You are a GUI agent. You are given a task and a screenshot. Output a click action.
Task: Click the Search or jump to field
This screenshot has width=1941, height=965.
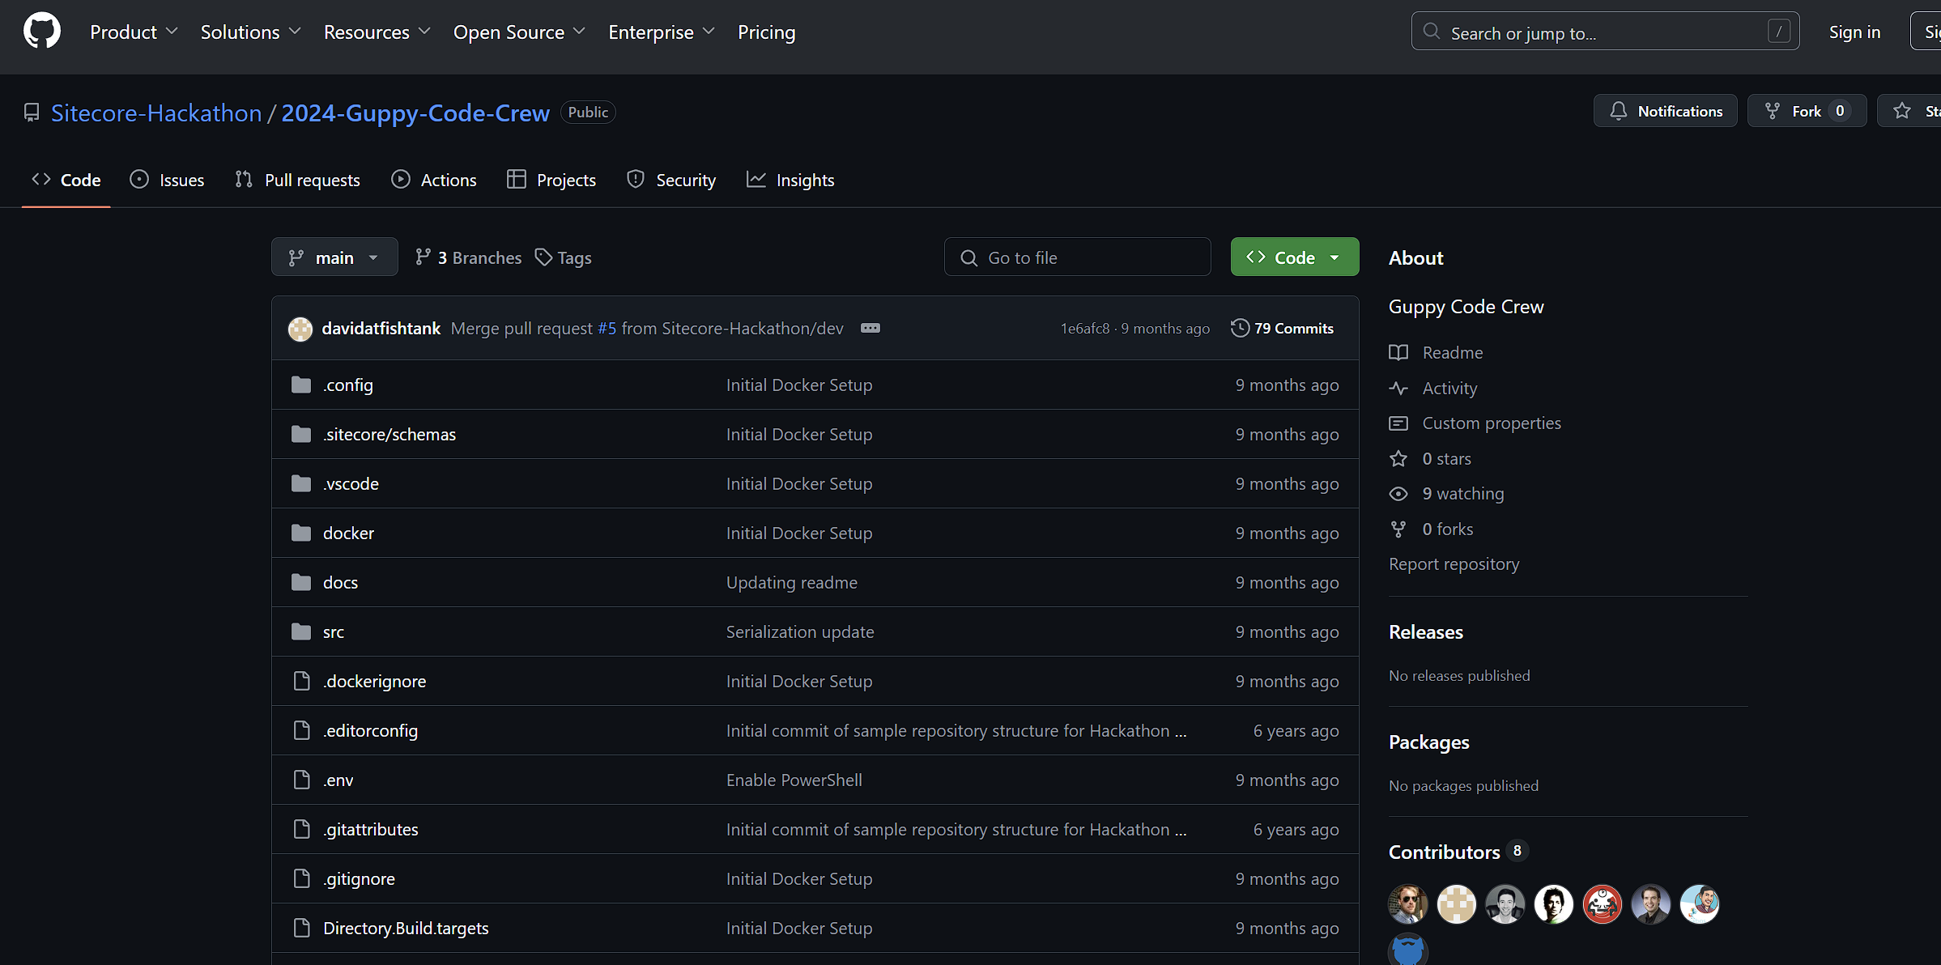point(1605,32)
